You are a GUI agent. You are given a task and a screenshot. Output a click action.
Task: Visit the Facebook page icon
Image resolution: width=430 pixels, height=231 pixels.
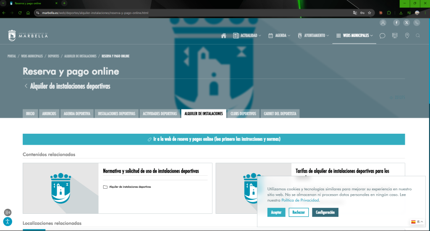tap(396, 23)
